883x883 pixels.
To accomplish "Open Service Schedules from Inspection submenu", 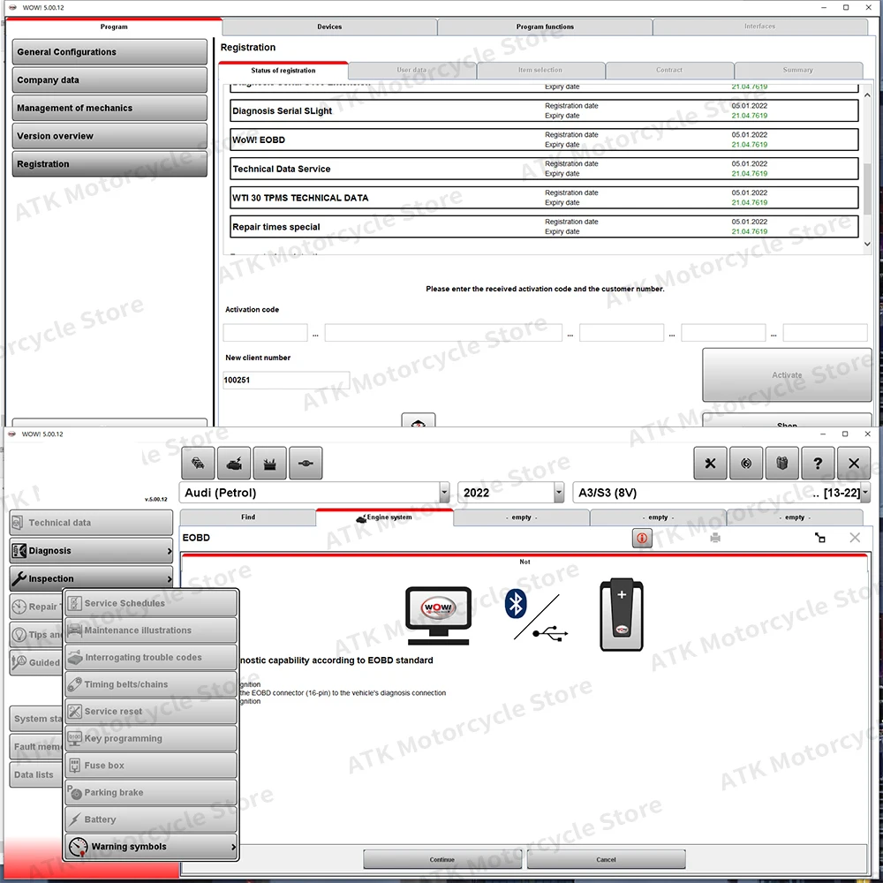I will click(x=151, y=603).
